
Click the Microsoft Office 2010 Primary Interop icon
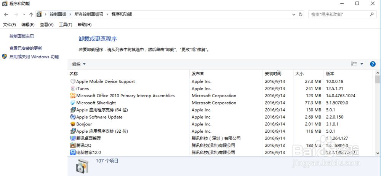73,95
